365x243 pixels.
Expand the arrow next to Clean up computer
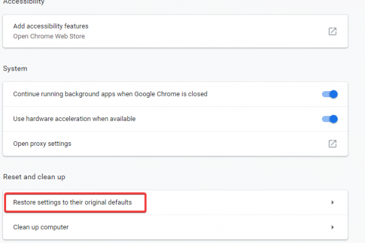(333, 227)
